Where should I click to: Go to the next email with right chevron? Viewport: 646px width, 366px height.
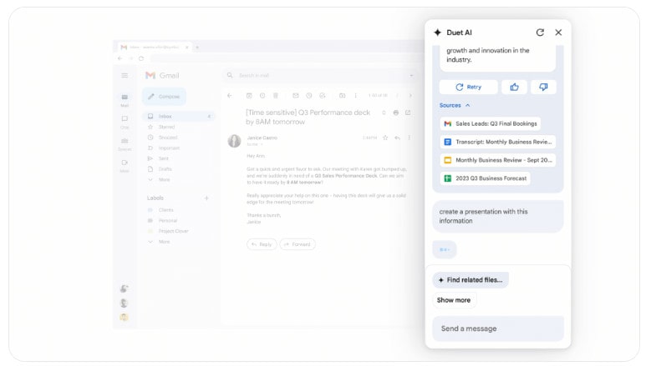(410, 96)
